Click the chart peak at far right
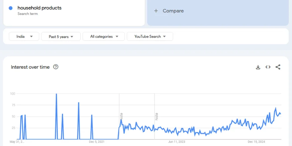 (x=276, y=108)
